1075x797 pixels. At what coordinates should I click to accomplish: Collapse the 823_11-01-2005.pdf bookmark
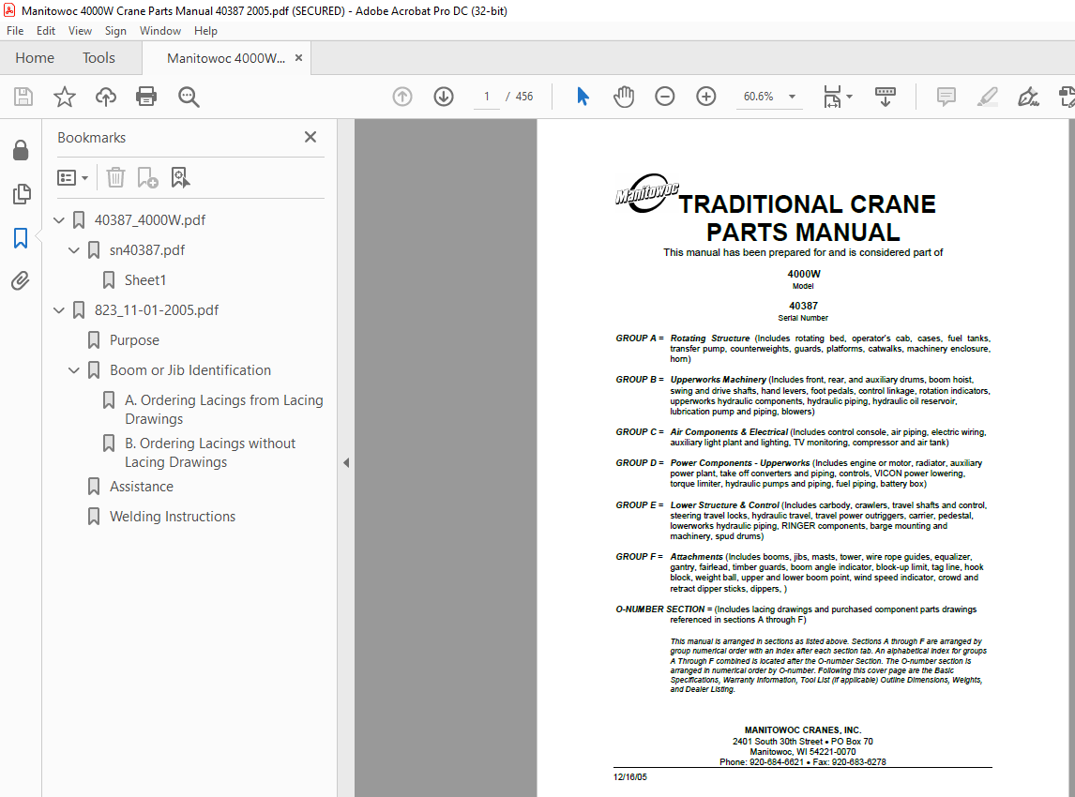click(x=59, y=309)
